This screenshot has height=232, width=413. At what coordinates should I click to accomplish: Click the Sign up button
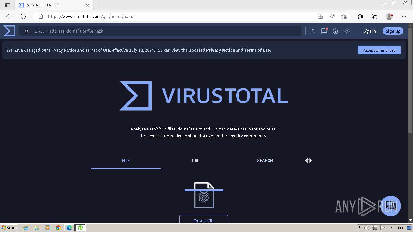click(393, 31)
